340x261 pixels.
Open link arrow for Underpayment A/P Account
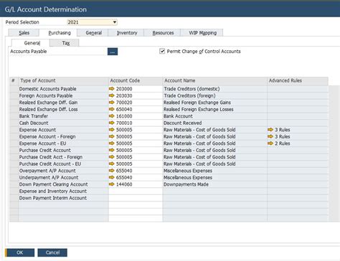(x=112, y=178)
